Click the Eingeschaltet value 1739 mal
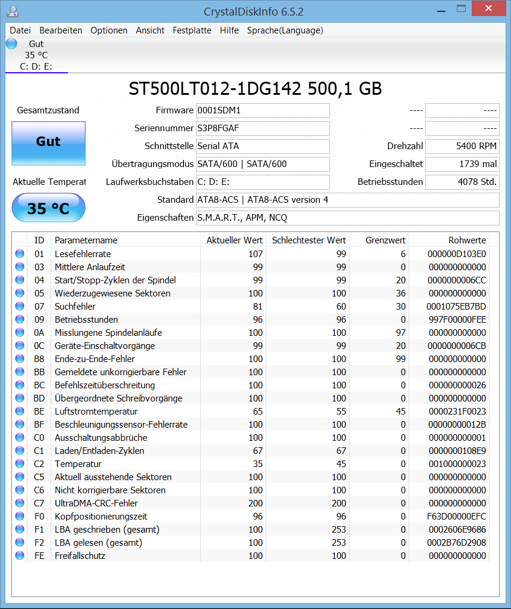 coord(462,164)
